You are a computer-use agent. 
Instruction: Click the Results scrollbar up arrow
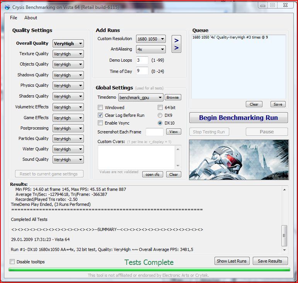(284, 190)
